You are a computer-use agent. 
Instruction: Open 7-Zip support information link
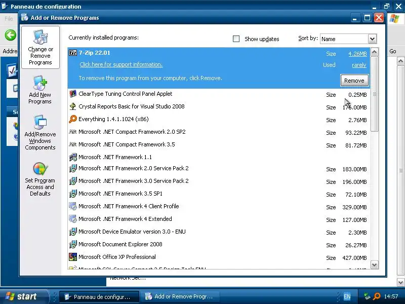(x=121, y=64)
